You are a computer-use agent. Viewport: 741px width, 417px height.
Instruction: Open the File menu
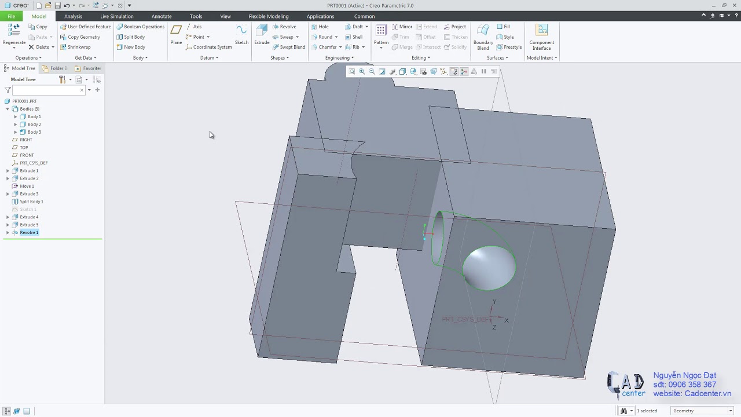pyautogui.click(x=11, y=16)
